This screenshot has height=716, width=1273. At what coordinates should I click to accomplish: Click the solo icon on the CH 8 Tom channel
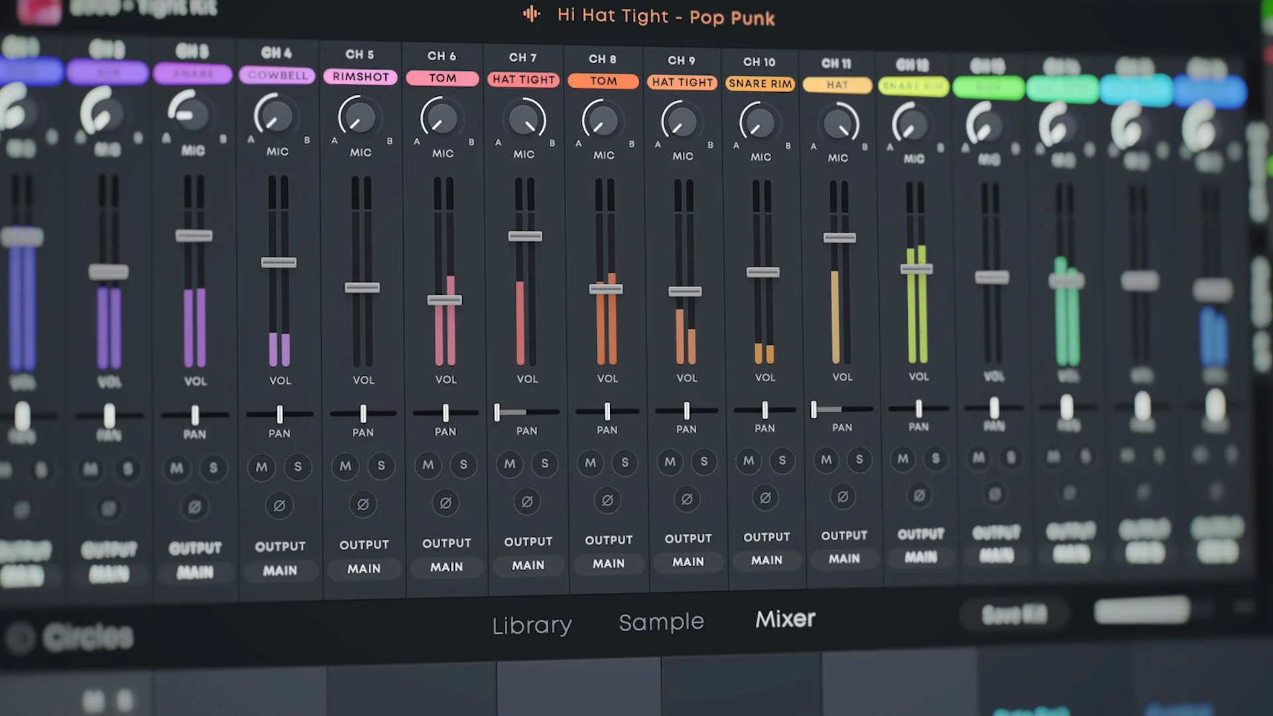pos(623,463)
